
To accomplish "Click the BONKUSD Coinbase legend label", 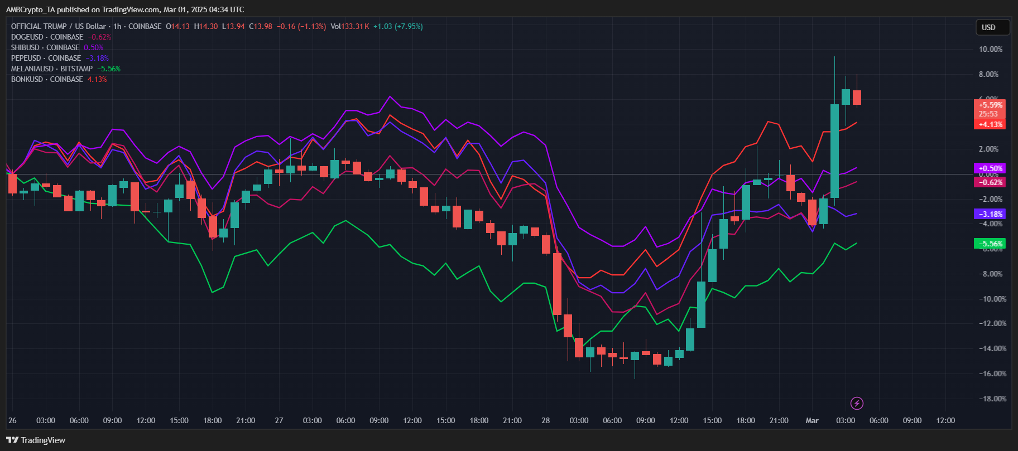I will [47, 79].
